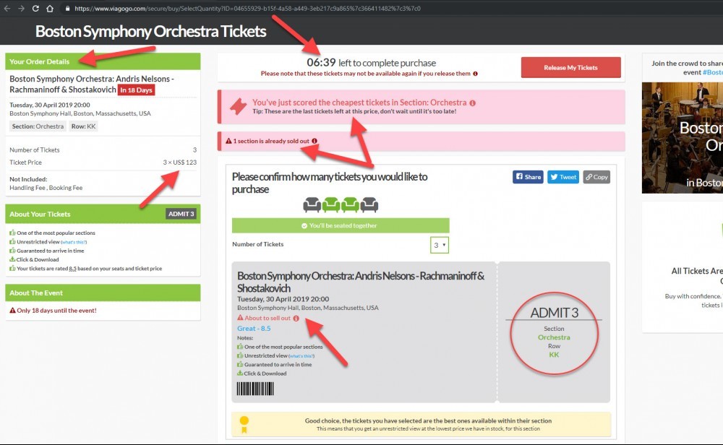Click the first green seat icon
Image resolution: width=723 pixels, height=445 pixels.
(x=331, y=204)
